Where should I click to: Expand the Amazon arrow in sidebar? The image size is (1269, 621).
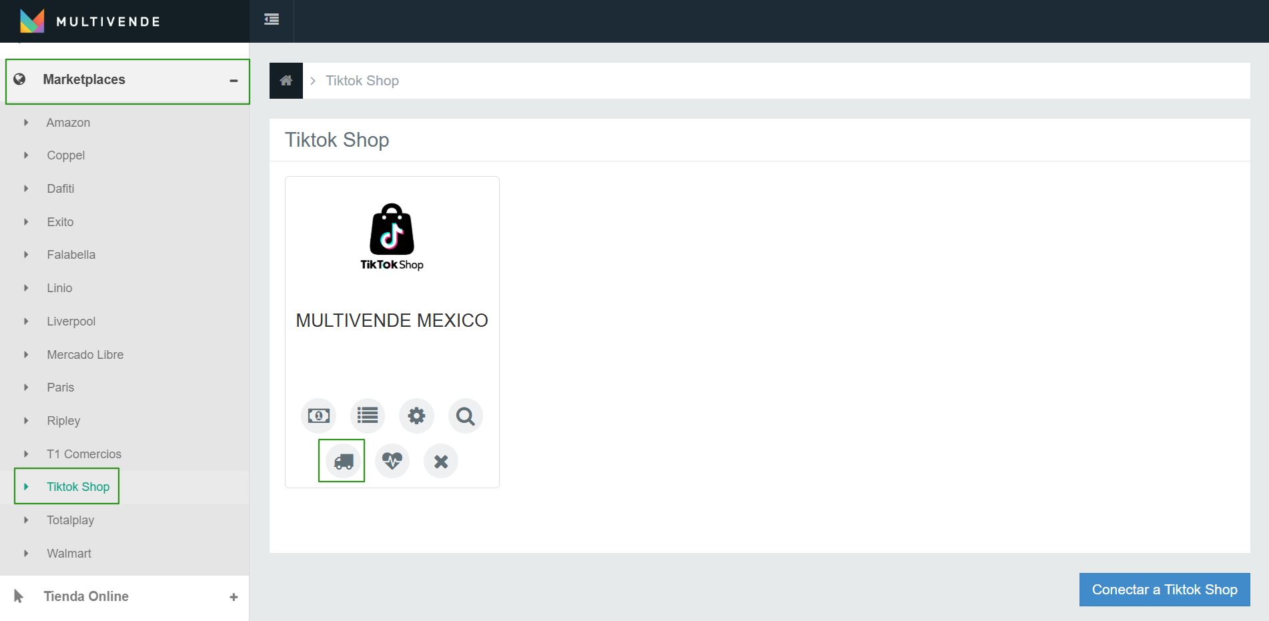click(x=27, y=123)
